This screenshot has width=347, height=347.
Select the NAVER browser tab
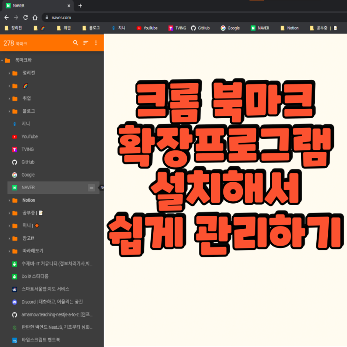pos(38,6)
